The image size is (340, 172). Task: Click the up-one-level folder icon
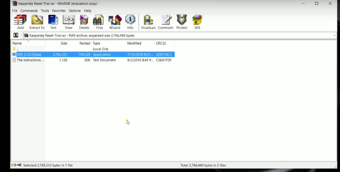(16, 35)
